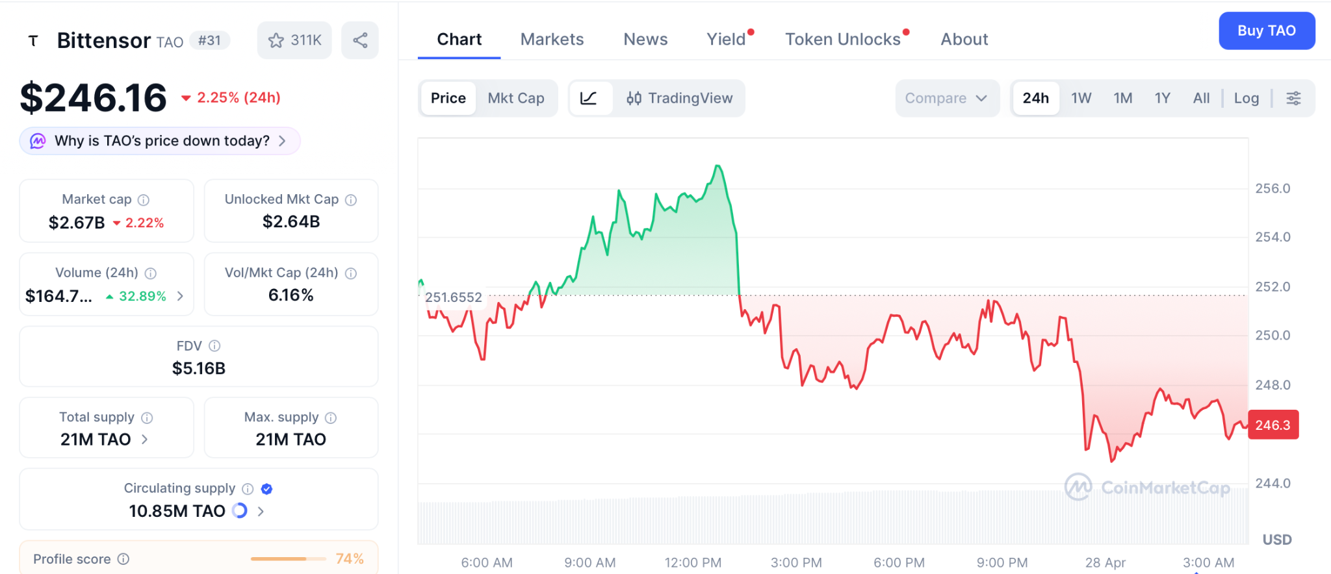Click circulating supply verified badge
1331x574 pixels.
point(266,489)
